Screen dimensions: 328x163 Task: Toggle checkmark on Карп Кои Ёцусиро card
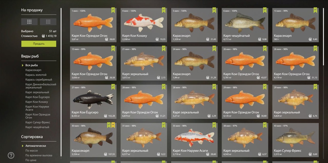(x=113, y=87)
